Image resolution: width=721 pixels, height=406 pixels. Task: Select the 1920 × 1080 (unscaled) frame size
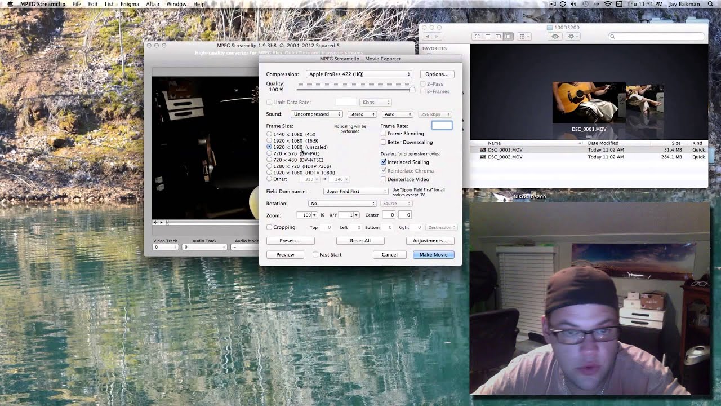(269, 147)
